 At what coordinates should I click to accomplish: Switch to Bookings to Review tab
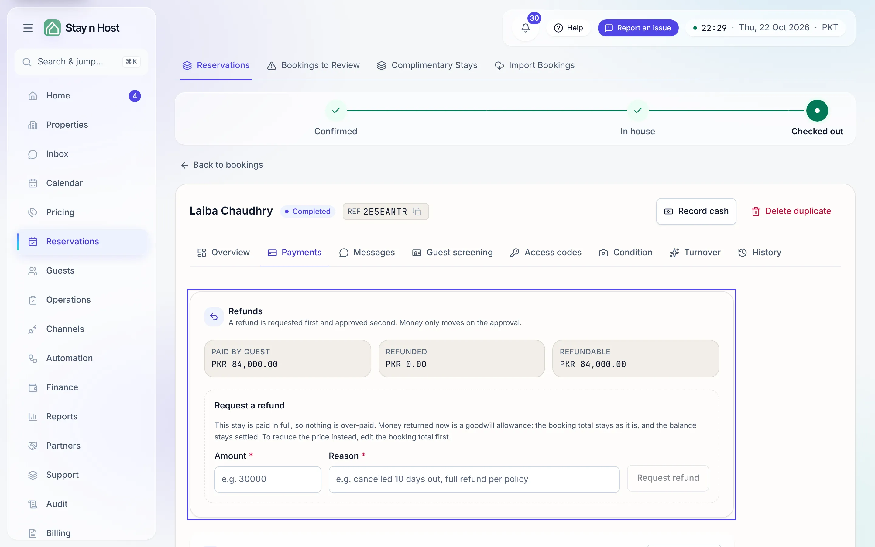point(313,65)
